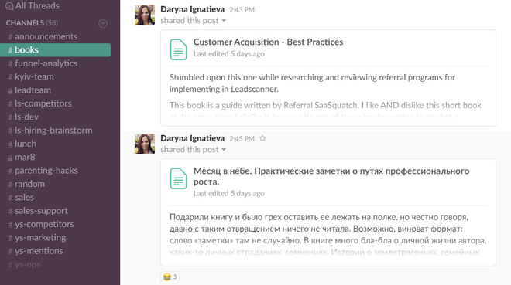Toggle the laughing emoji reaction
The image size is (511, 285).
point(170,277)
